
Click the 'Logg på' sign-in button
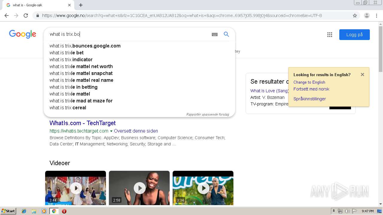(x=355, y=35)
